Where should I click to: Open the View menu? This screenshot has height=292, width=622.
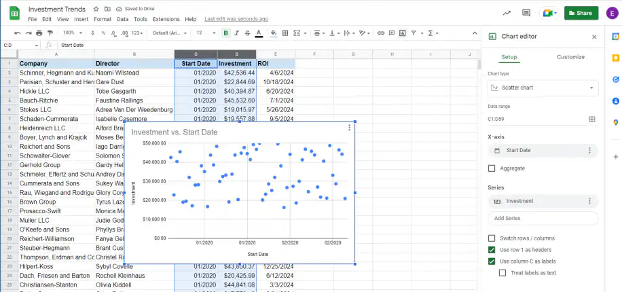[x=62, y=19]
